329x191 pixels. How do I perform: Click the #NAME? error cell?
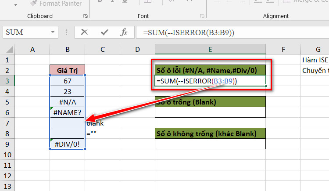(68, 112)
